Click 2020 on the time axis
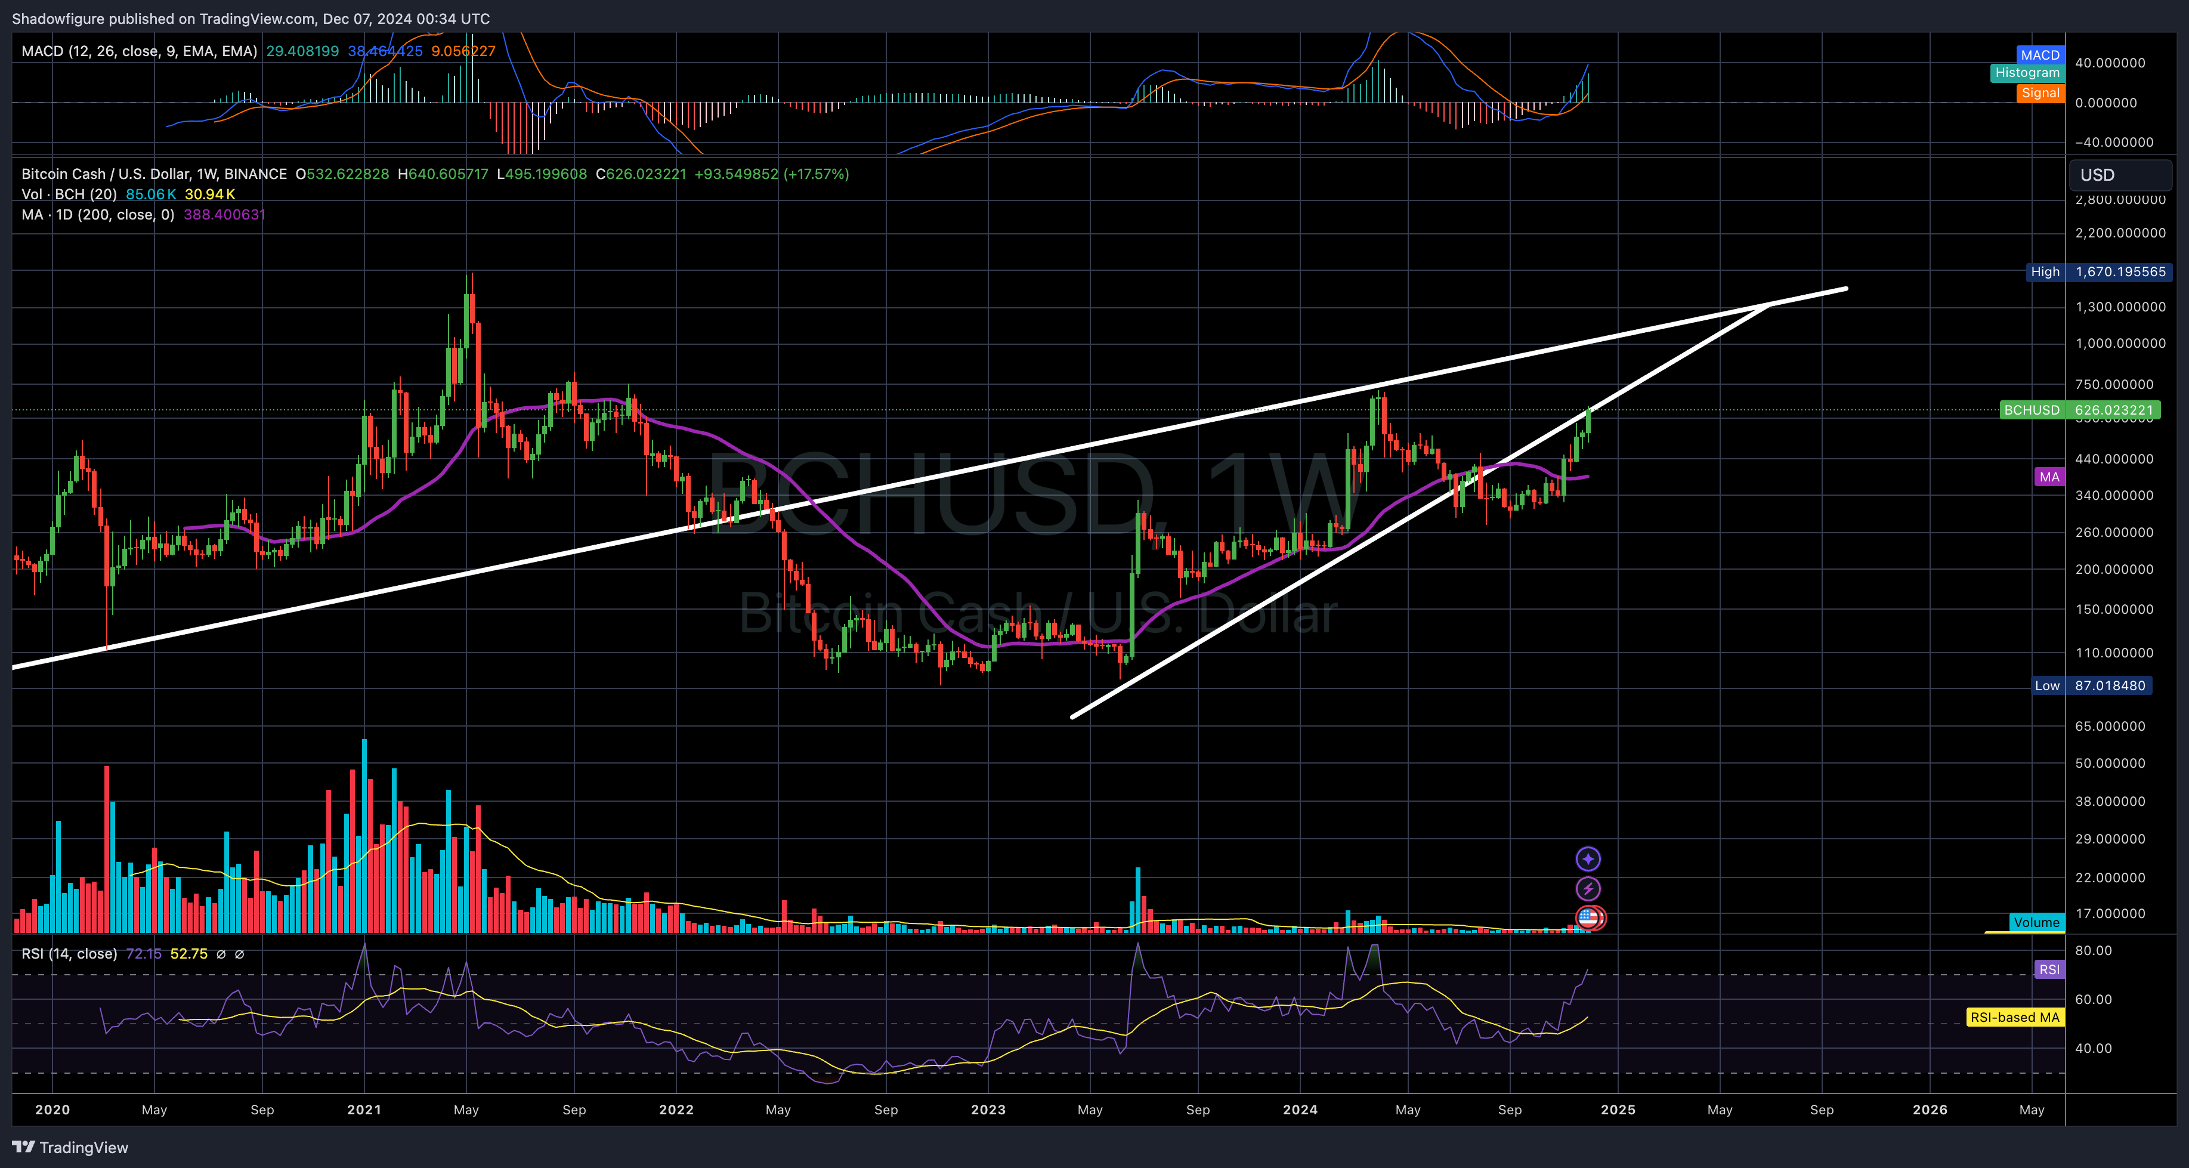The height and width of the screenshot is (1168, 2189). click(52, 1110)
